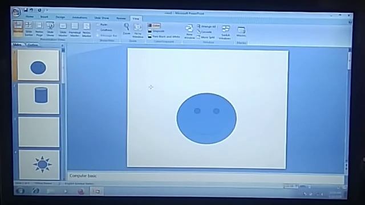Open Slide Master view
Screen dimensions: 365x205
point(63,30)
